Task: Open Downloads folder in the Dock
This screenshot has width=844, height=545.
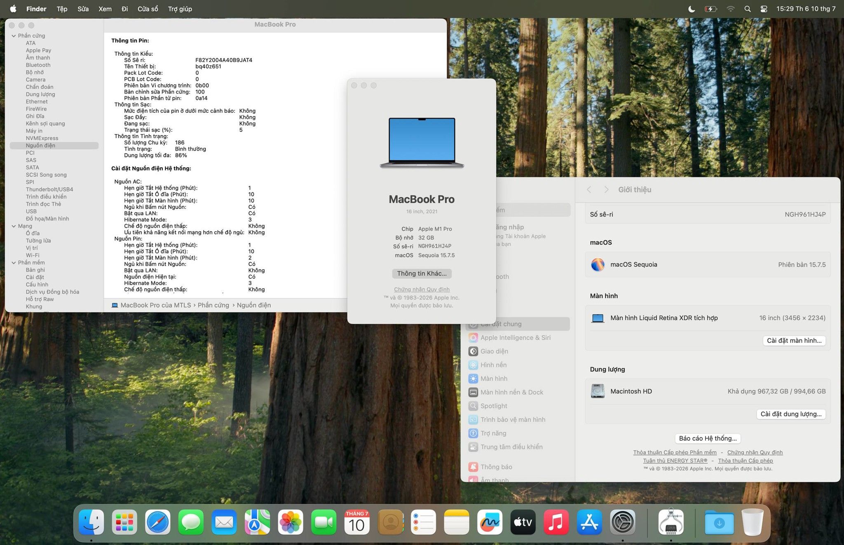Action: tap(719, 522)
